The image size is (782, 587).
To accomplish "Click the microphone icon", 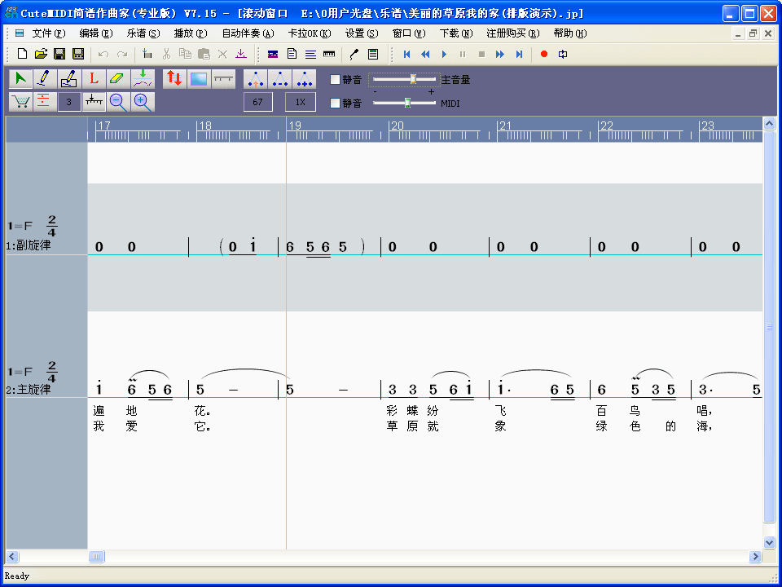I will click(x=354, y=54).
